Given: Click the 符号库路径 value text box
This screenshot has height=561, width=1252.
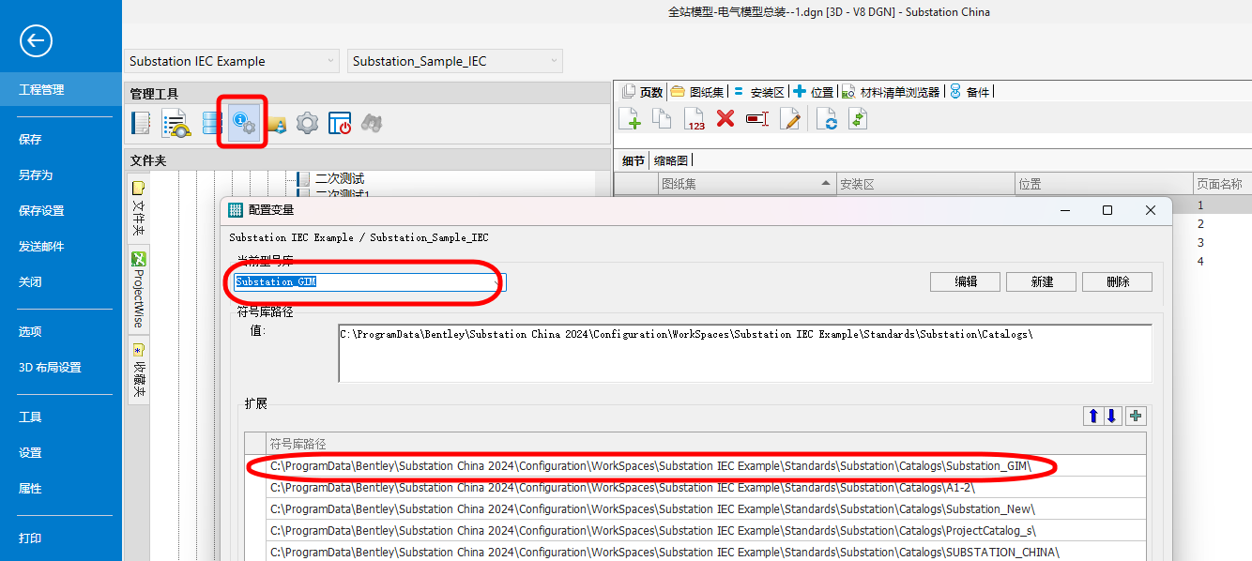Looking at the screenshot, I should click(745, 354).
